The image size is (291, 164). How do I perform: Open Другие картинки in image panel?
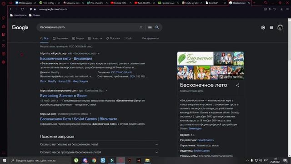point(231,77)
